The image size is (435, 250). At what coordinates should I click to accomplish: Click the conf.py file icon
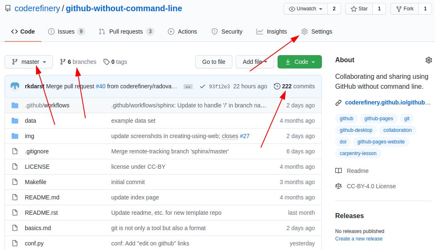click(x=15, y=243)
